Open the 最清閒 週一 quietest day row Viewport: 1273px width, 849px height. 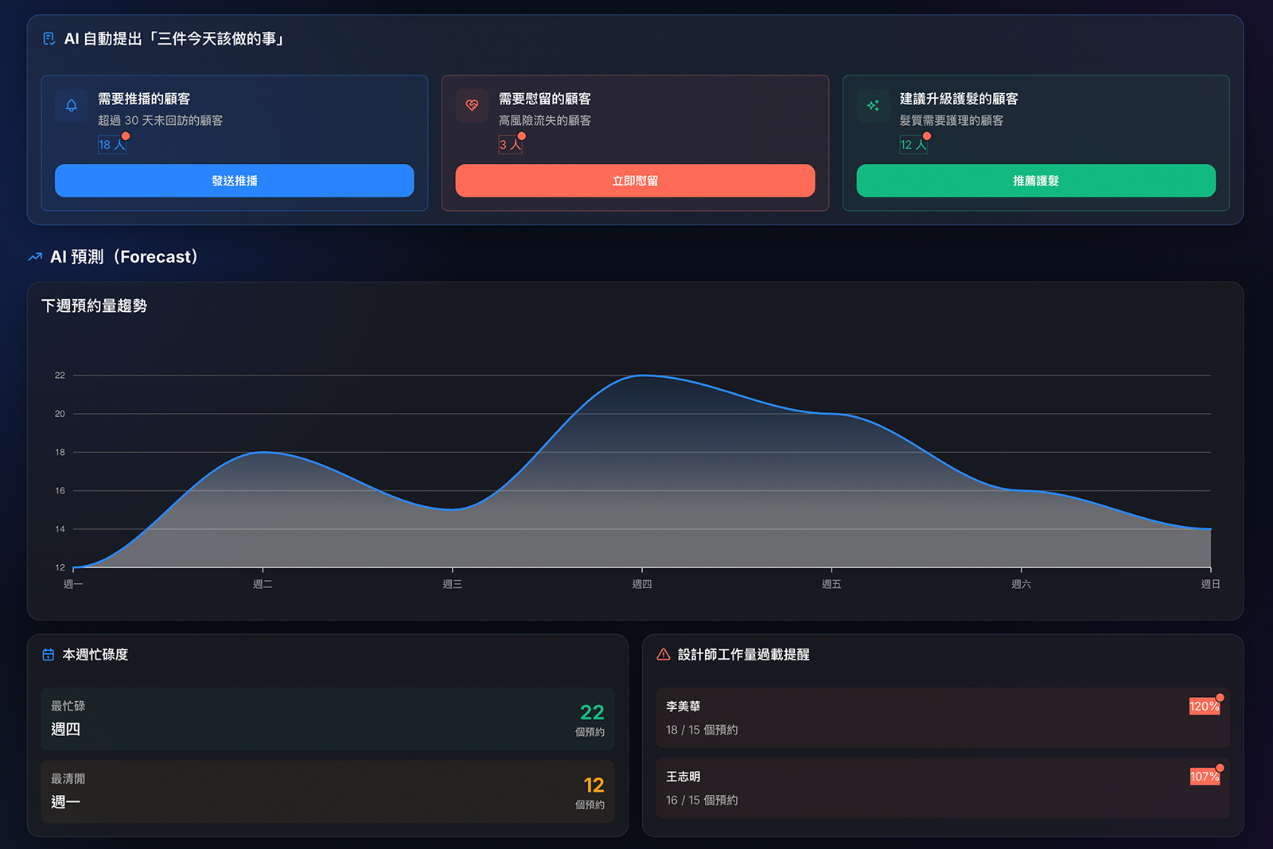(x=327, y=791)
